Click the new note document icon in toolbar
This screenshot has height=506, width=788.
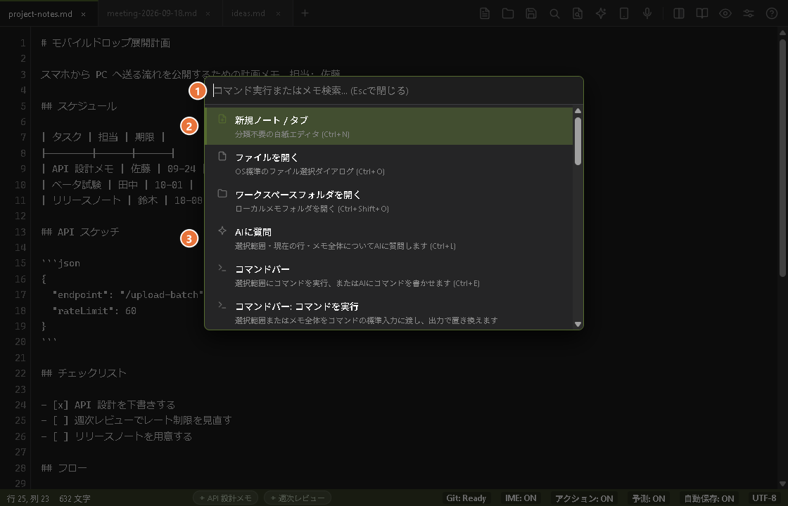pos(485,13)
